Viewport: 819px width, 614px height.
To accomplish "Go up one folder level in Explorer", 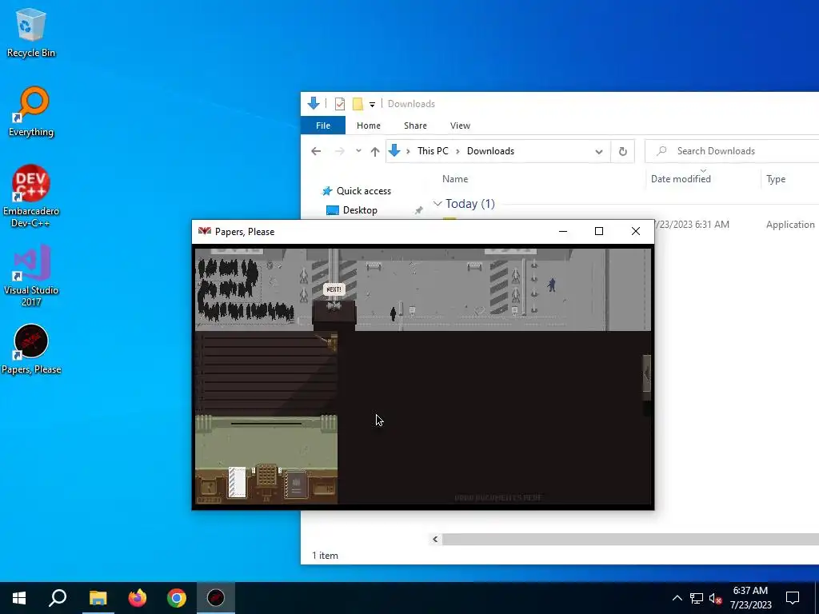I will (375, 151).
